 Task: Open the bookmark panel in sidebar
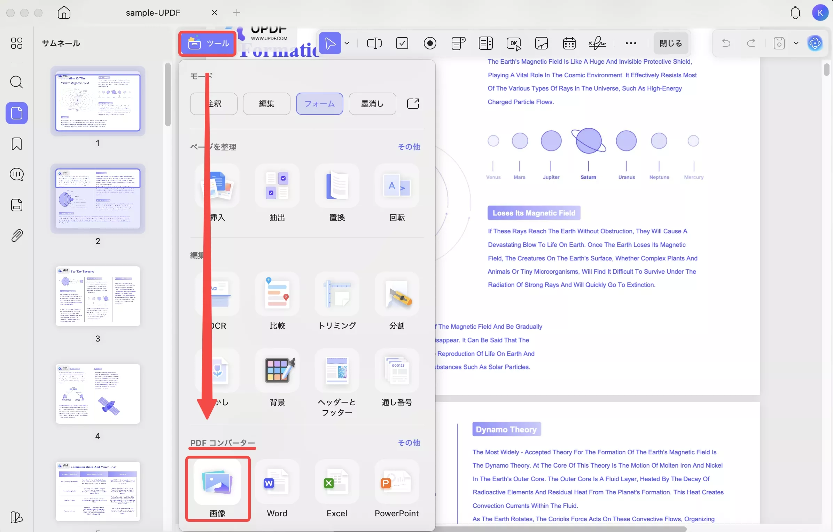[17, 144]
